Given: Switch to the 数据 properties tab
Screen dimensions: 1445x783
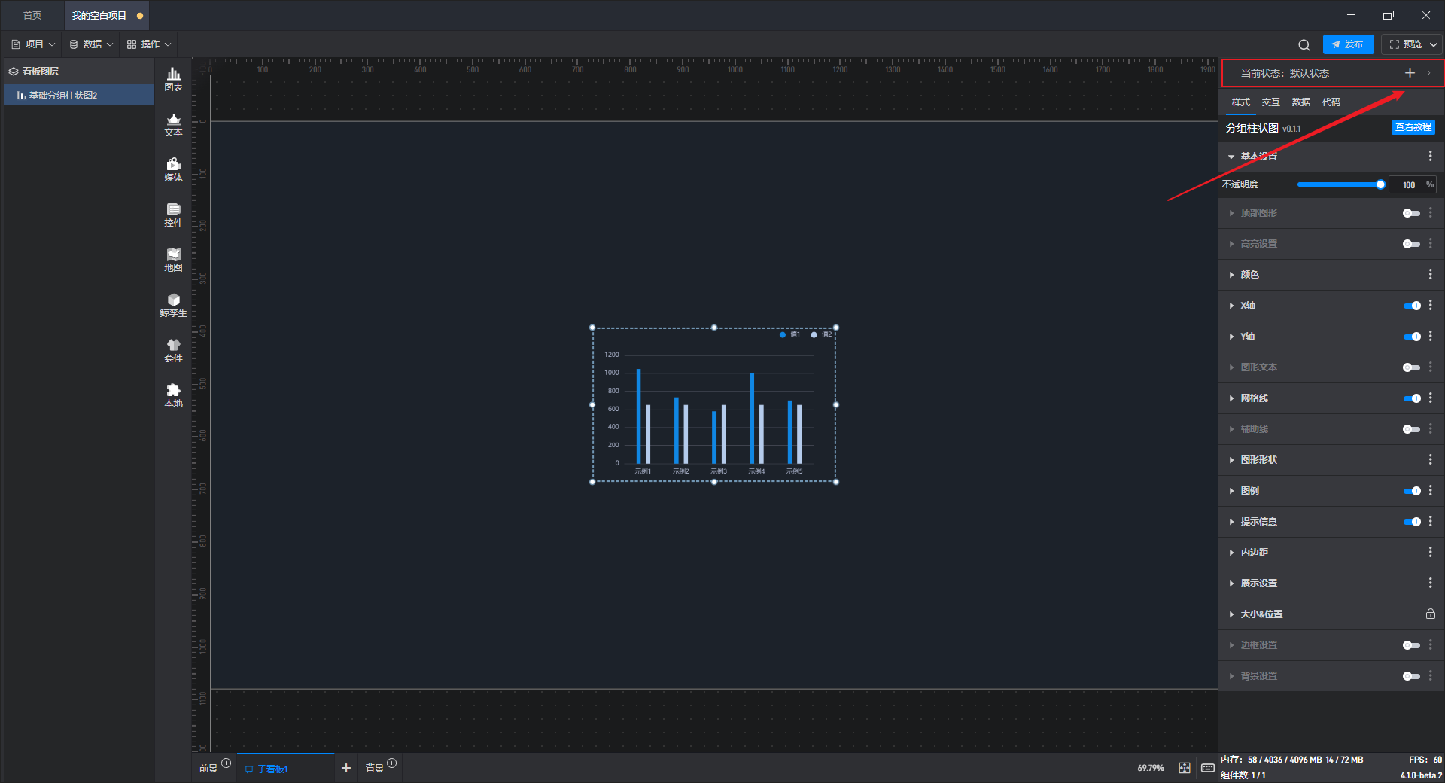Looking at the screenshot, I should pyautogui.click(x=1300, y=102).
